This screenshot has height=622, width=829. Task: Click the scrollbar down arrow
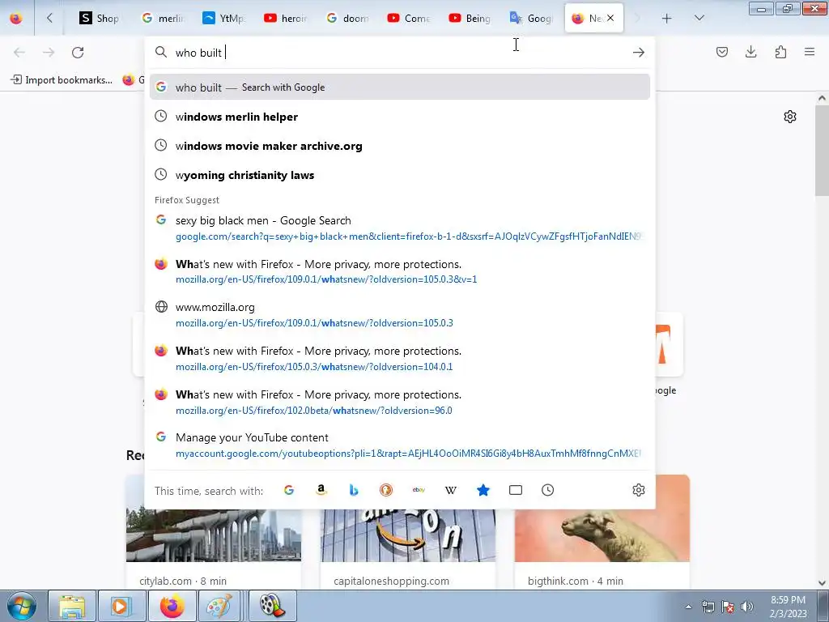click(822, 583)
